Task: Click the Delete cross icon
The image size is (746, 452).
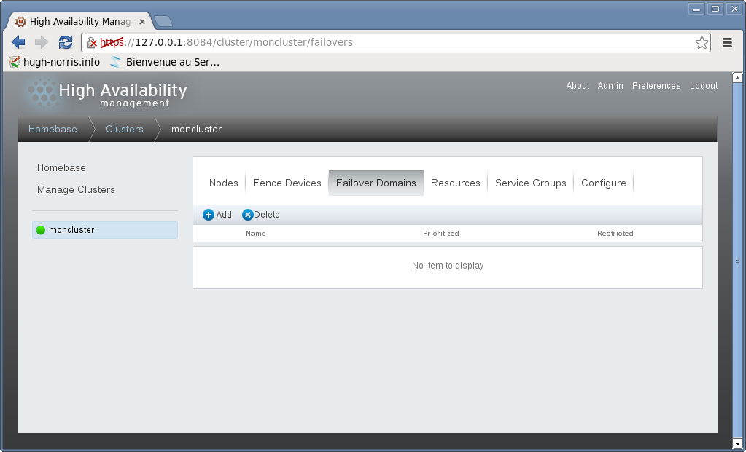Action: 248,215
